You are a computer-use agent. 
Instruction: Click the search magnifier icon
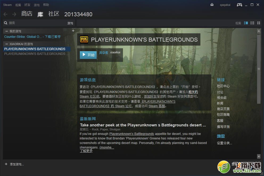tap(6, 23)
